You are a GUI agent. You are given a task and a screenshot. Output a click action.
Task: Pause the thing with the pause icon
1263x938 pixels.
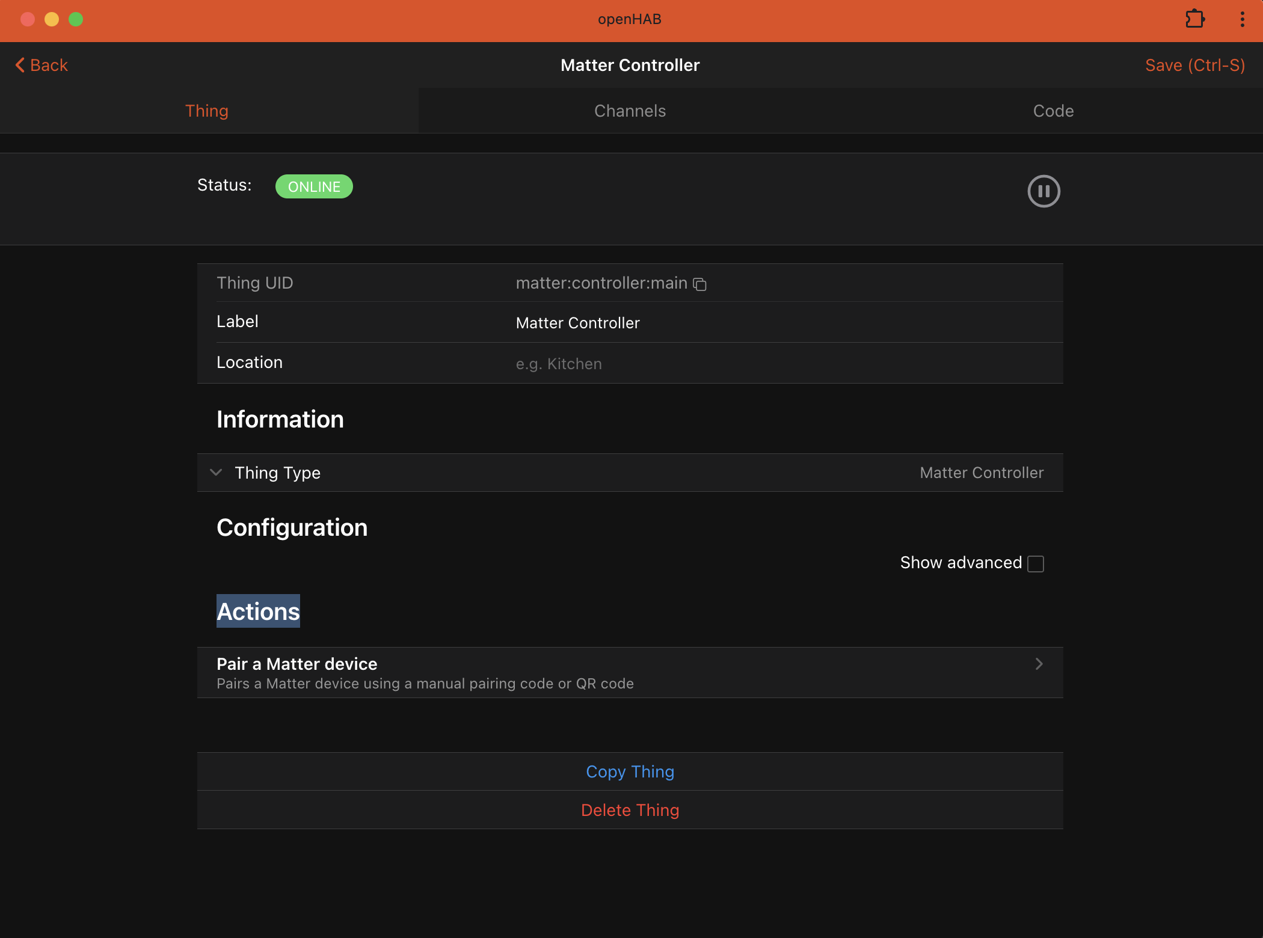pyautogui.click(x=1043, y=191)
